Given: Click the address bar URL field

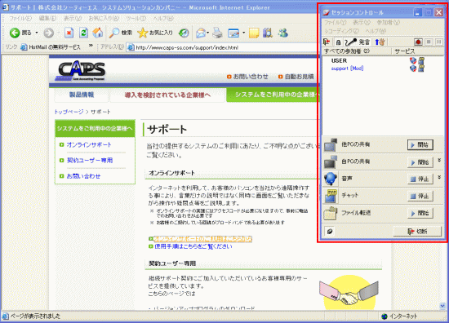Looking at the screenshot, I should click(222, 47).
